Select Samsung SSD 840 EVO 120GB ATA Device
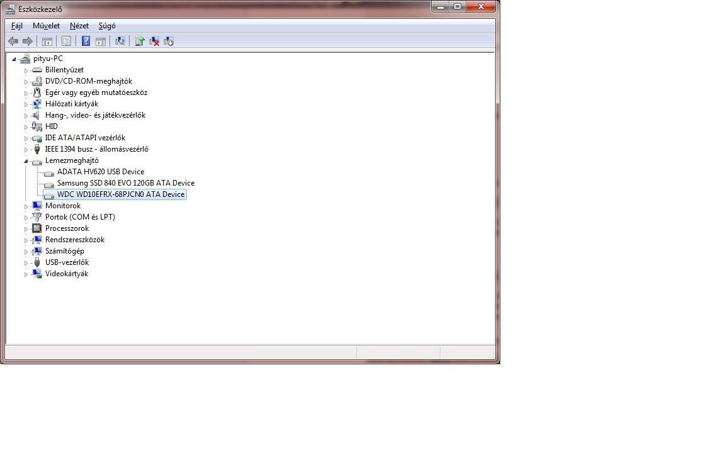This screenshot has height=453, width=725. click(126, 183)
